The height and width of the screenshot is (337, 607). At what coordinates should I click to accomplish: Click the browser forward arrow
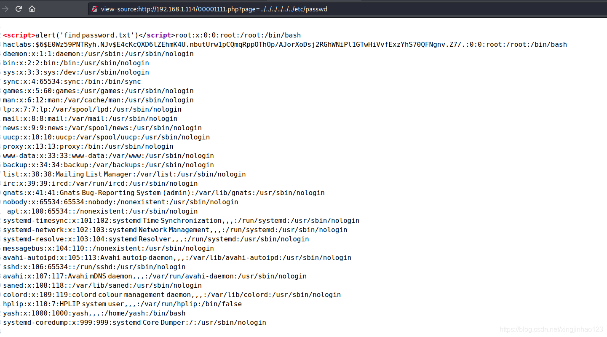[5, 9]
